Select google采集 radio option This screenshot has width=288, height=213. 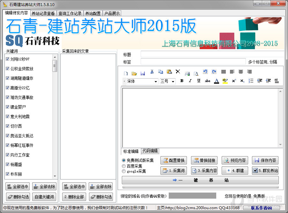[124, 171]
